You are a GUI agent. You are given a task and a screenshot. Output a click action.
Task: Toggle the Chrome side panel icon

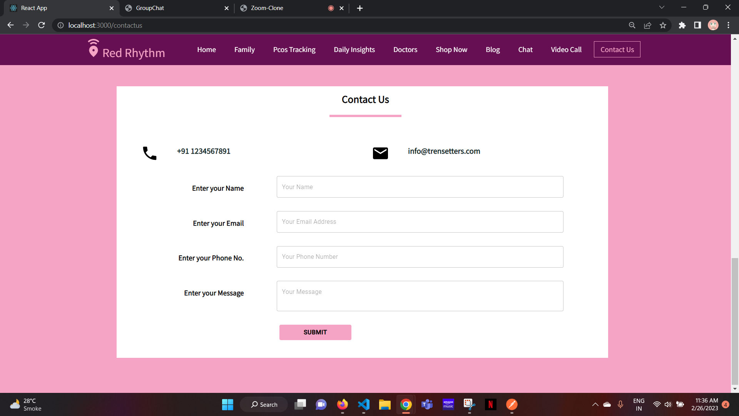pos(697,25)
